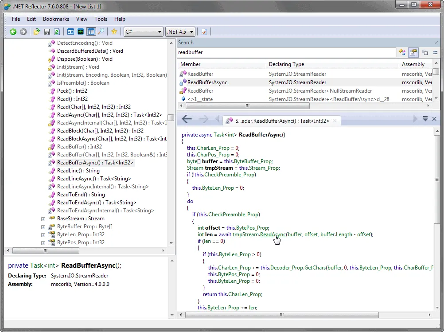Check for updates with the checkmark icon
The height and width of the screenshot is (332, 444).
point(203,31)
